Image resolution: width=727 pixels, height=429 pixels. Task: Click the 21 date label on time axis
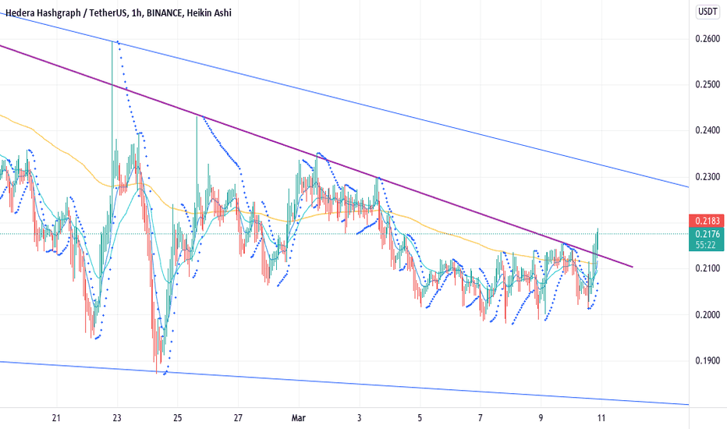pos(56,418)
